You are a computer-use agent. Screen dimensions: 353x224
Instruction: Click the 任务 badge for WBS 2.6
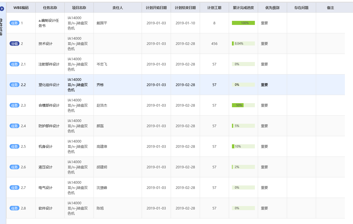[x=14, y=167]
